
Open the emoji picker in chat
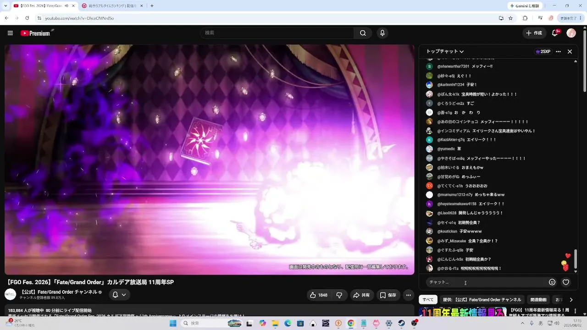point(552,282)
